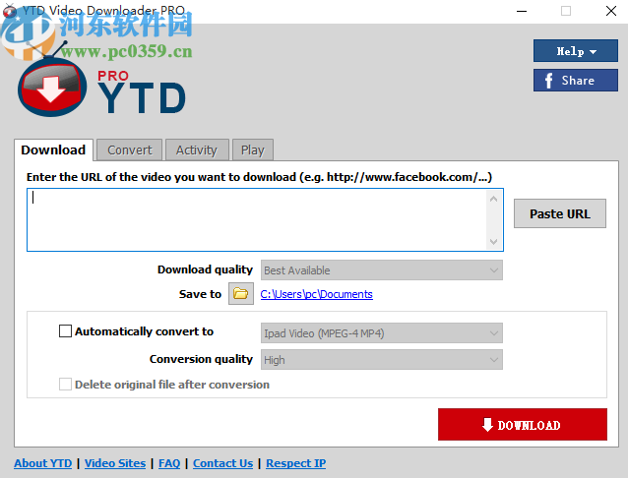Expand the Conversion quality dropdown
628x478 pixels.
click(x=381, y=360)
